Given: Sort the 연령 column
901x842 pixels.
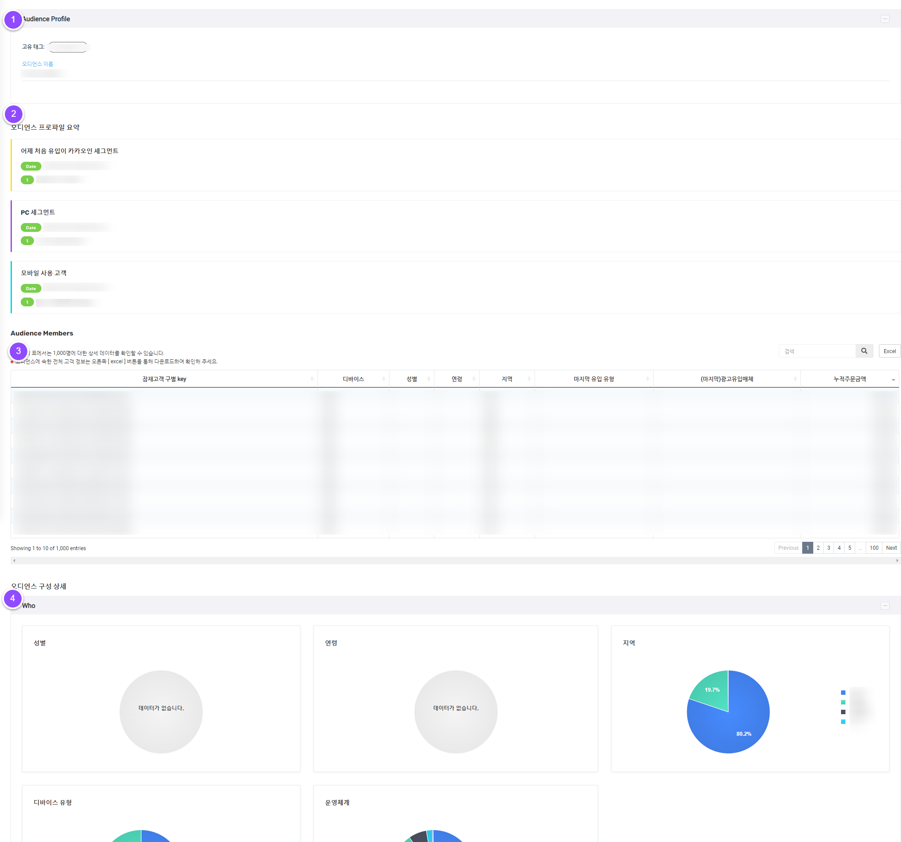Looking at the screenshot, I should (456, 379).
